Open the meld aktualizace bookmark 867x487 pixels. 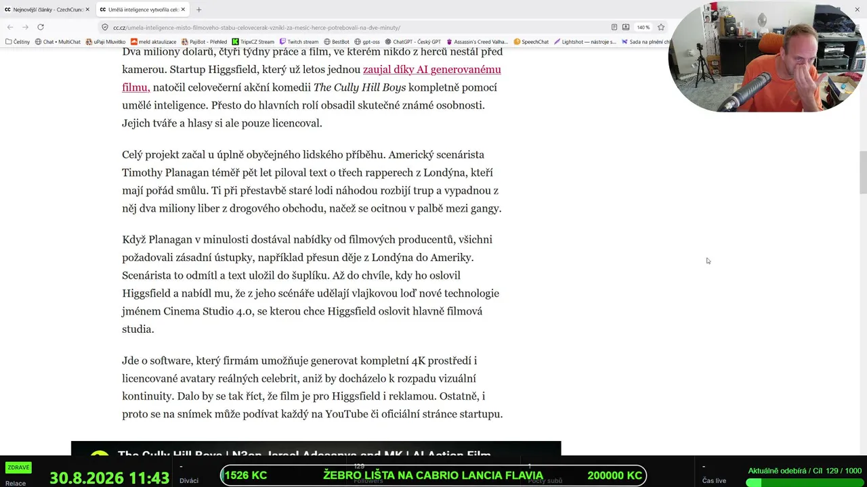point(153,42)
